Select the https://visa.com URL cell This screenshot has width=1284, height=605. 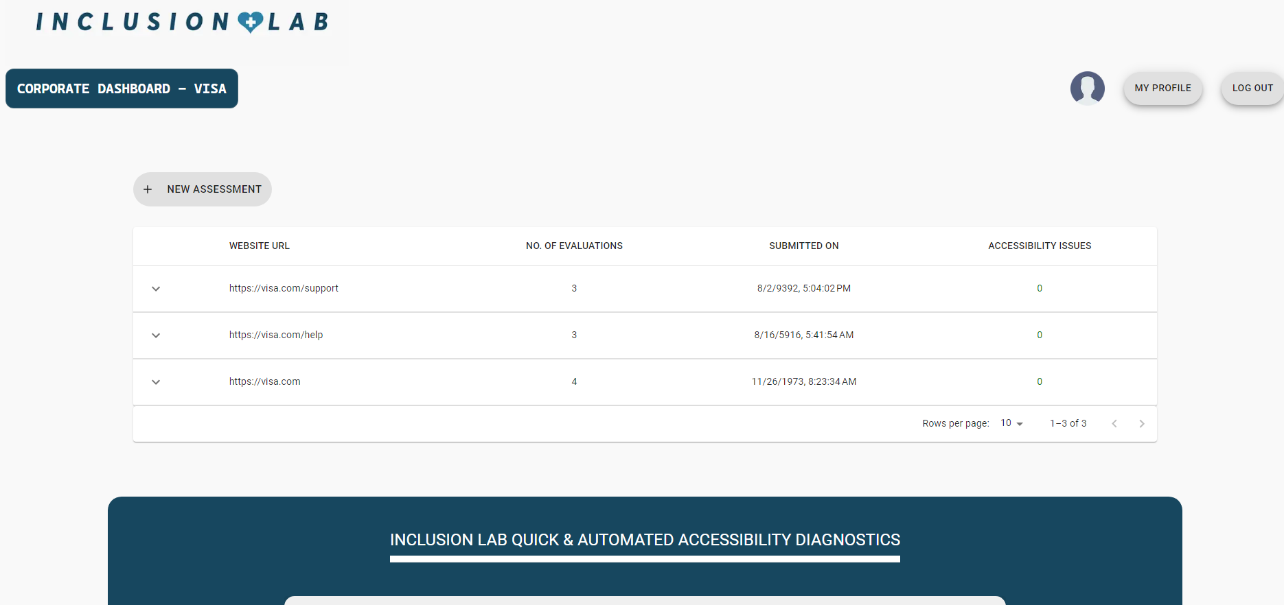point(264,381)
